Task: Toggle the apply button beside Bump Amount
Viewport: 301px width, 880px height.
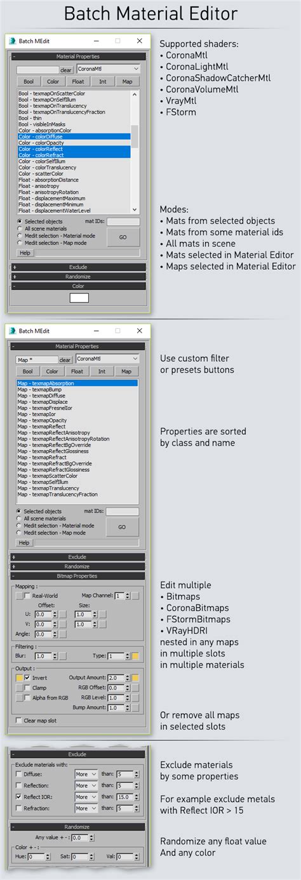Action: (135, 708)
